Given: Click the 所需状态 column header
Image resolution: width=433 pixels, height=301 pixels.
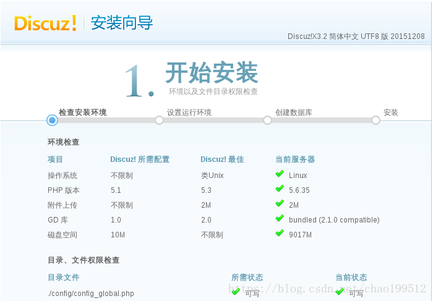Looking at the screenshot, I should point(247,278).
